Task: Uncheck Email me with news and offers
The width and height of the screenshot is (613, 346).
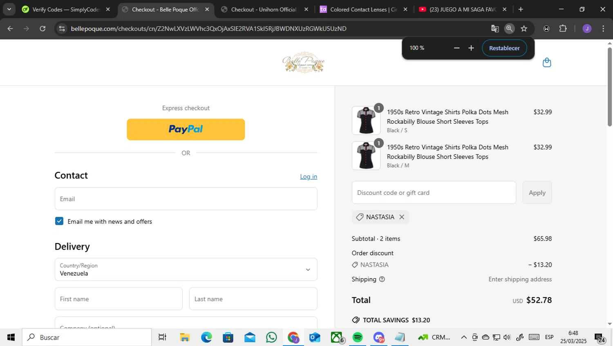Action: [59, 221]
